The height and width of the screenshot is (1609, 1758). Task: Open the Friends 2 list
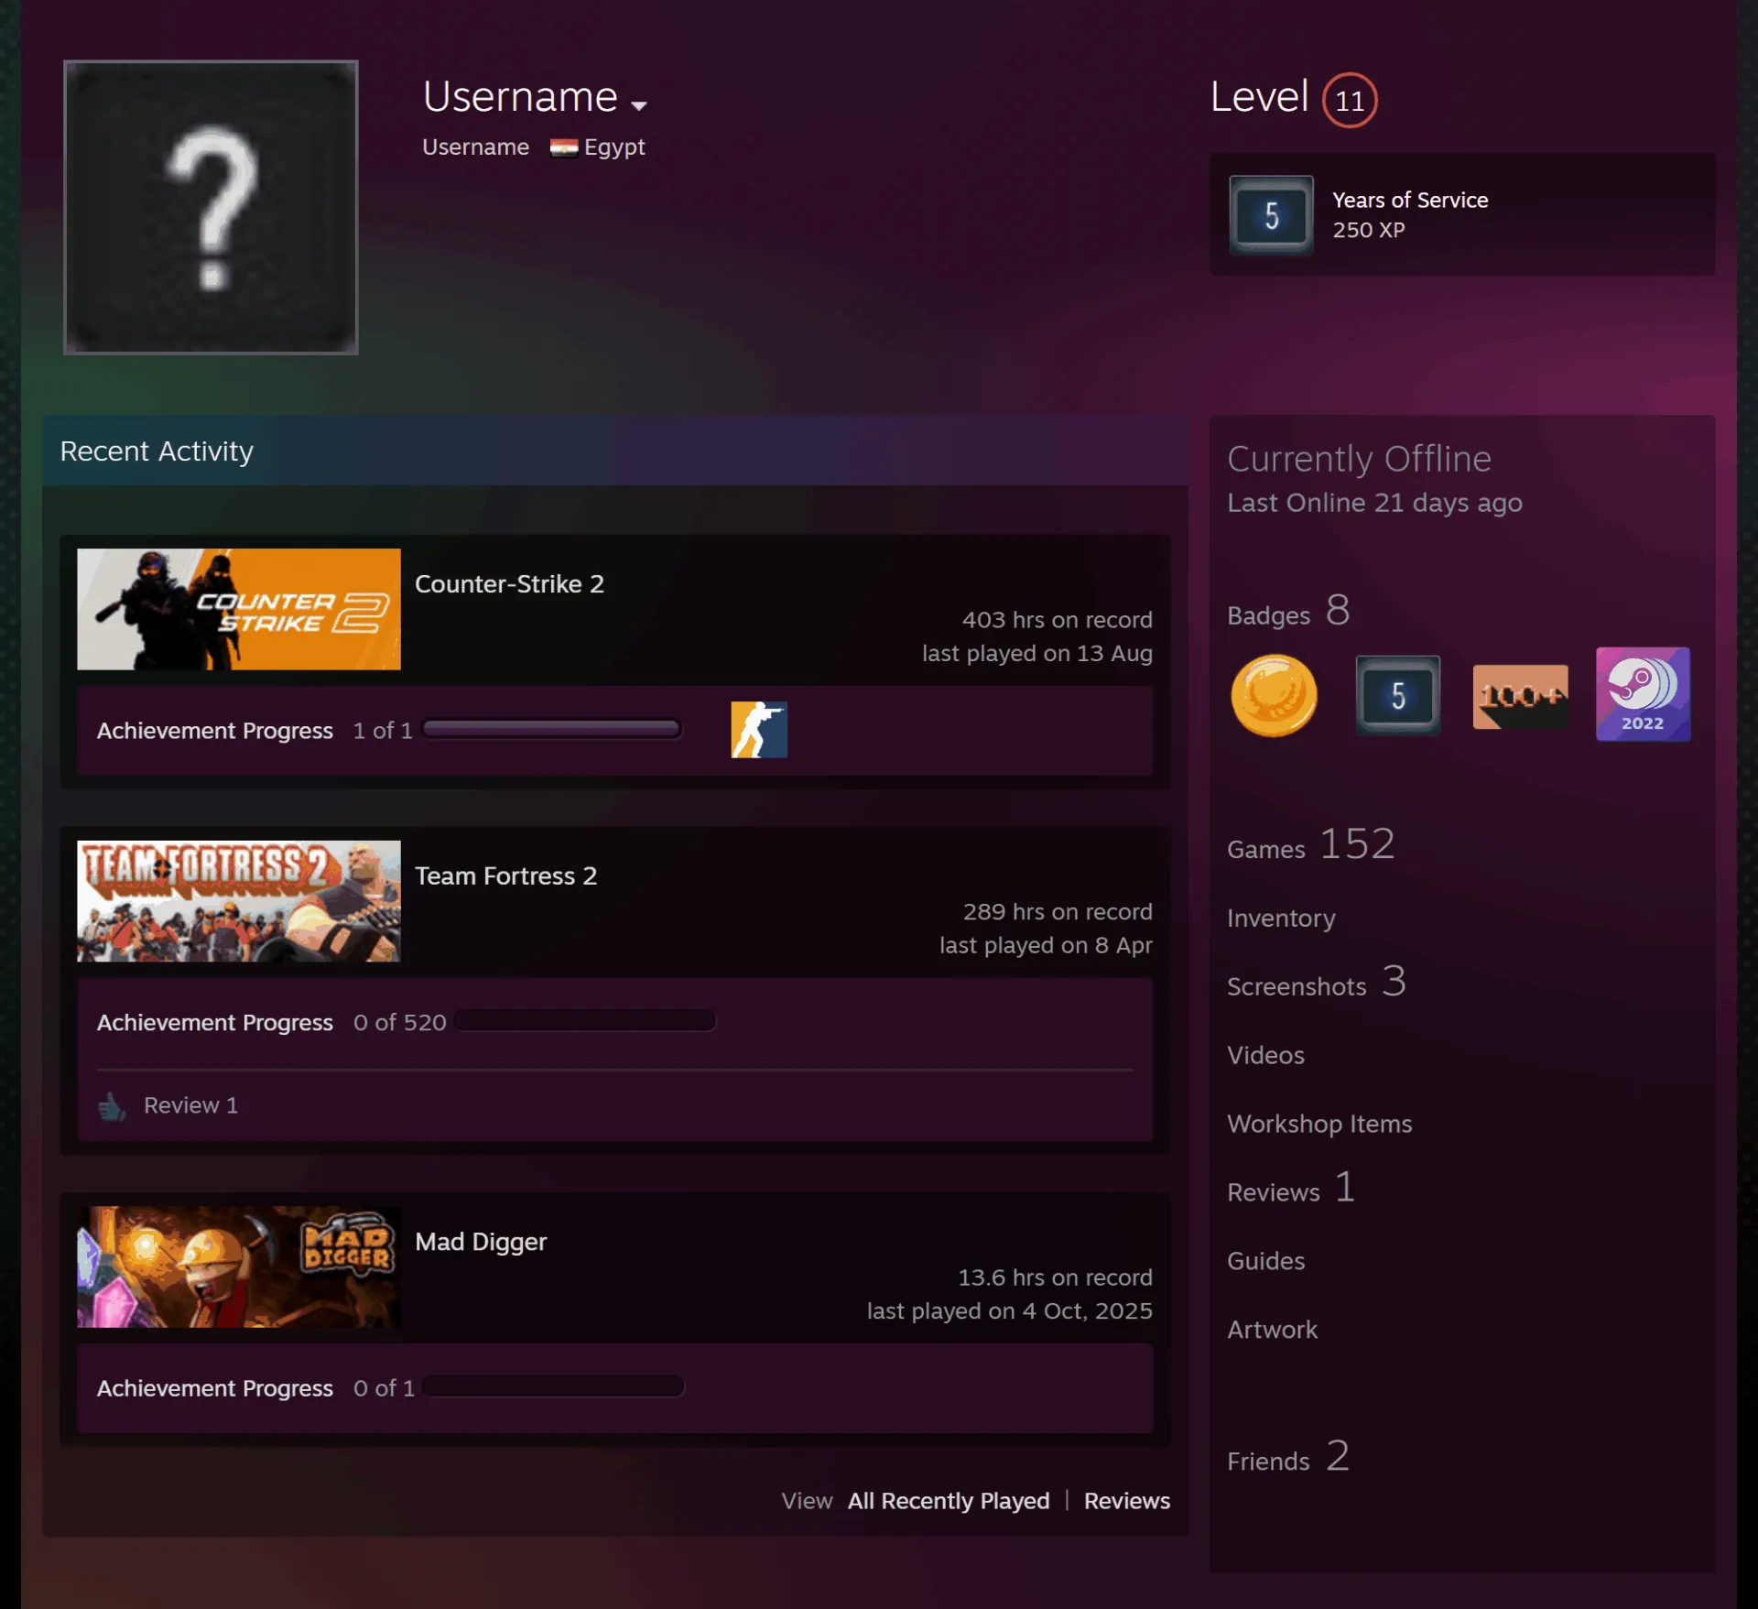[1288, 1457]
